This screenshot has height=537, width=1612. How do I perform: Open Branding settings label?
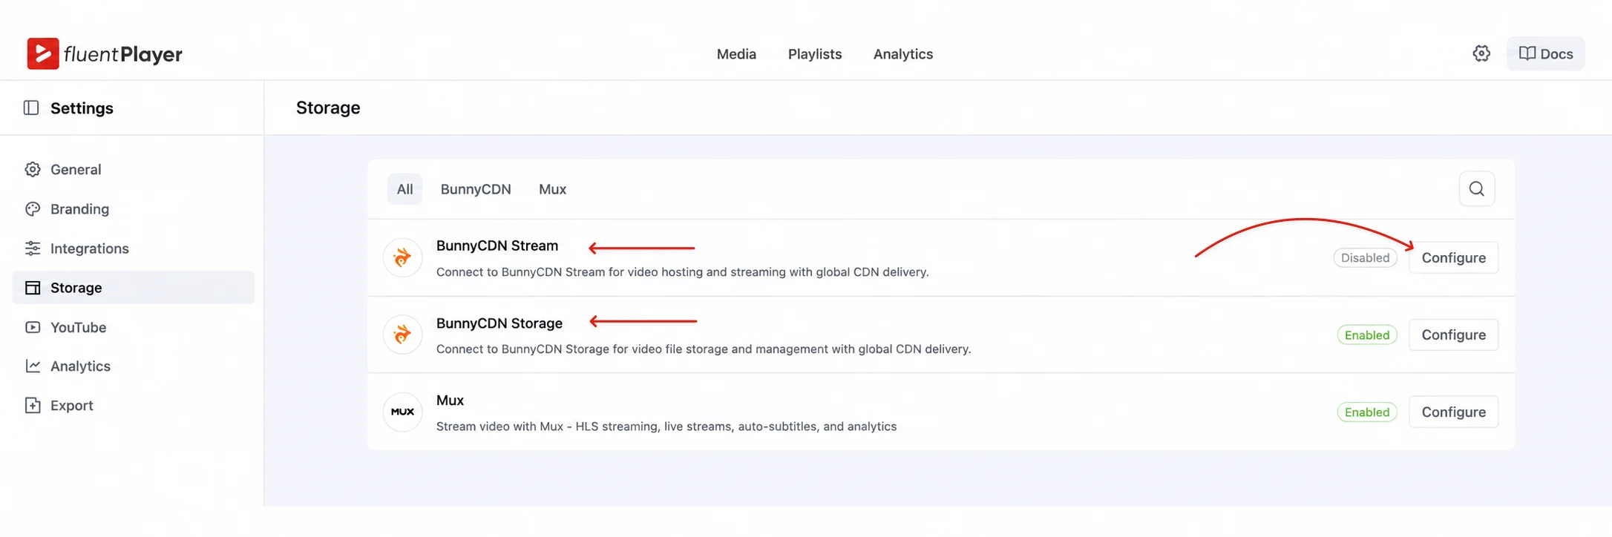[x=79, y=208]
